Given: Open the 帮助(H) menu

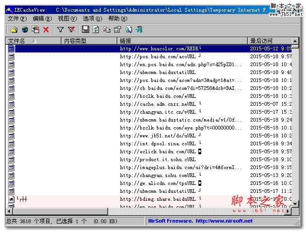Looking at the screenshot, I should coord(118,19).
